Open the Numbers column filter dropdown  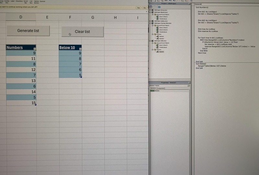35,49
